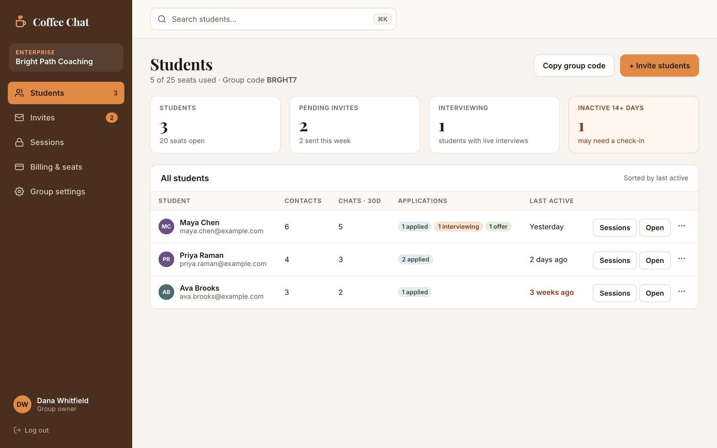Click the ⌘K shortcut badge

click(x=383, y=19)
